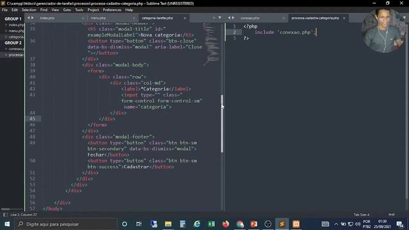Open conexao file in sidebar Group 2
This screenshot has height=230, width=409.
click(x=16, y=49)
